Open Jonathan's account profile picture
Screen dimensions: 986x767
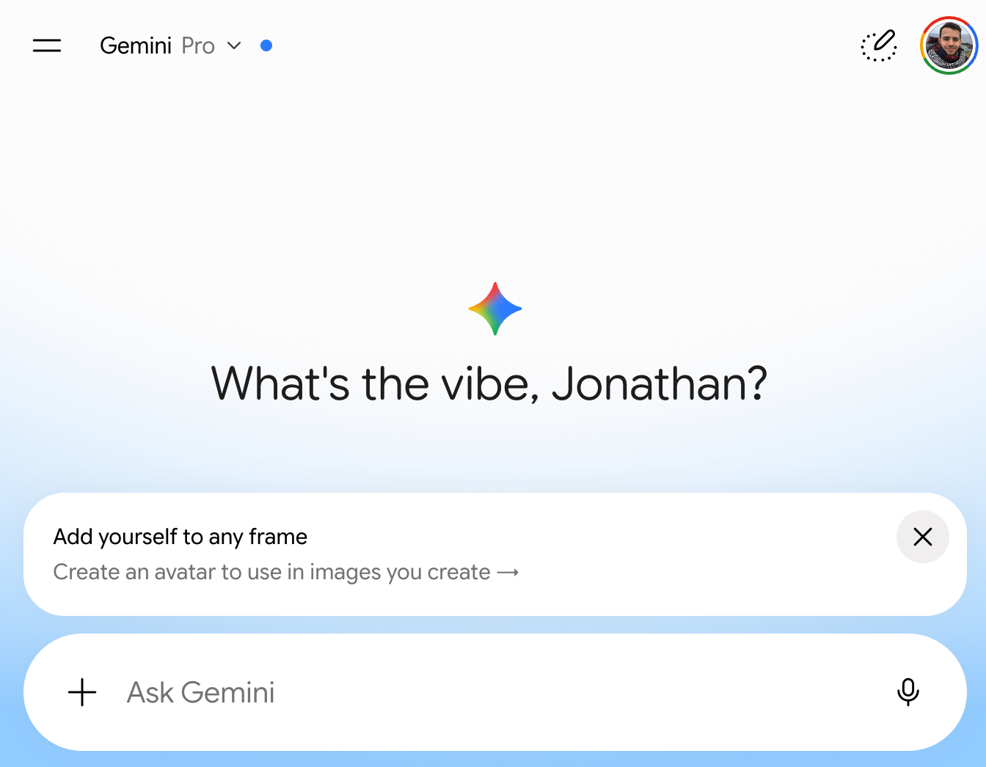point(949,45)
